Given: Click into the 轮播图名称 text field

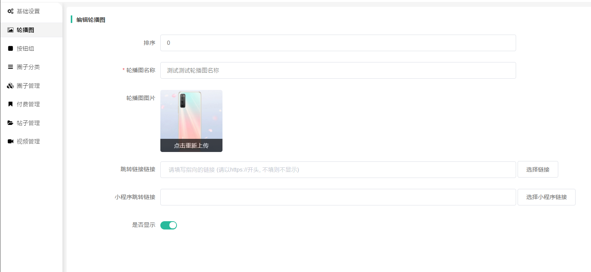Looking at the screenshot, I should pos(338,70).
